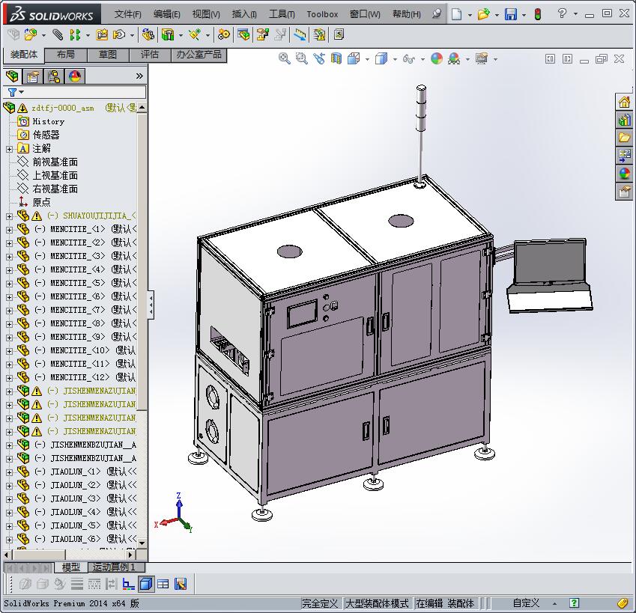Expand the SHUAYOUJIJIJIA component node
The width and height of the screenshot is (636, 613).
pyautogui.click(x=9, y=216)
